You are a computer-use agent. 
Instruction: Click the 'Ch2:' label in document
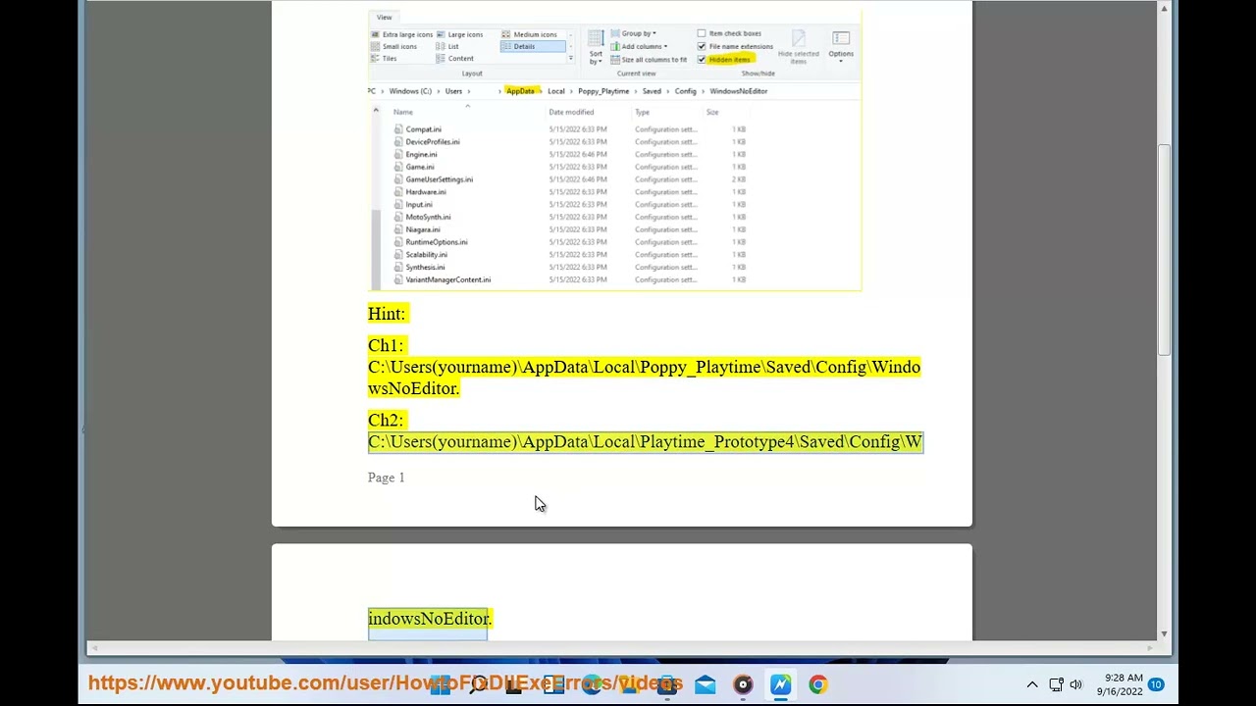click(386, 420)
